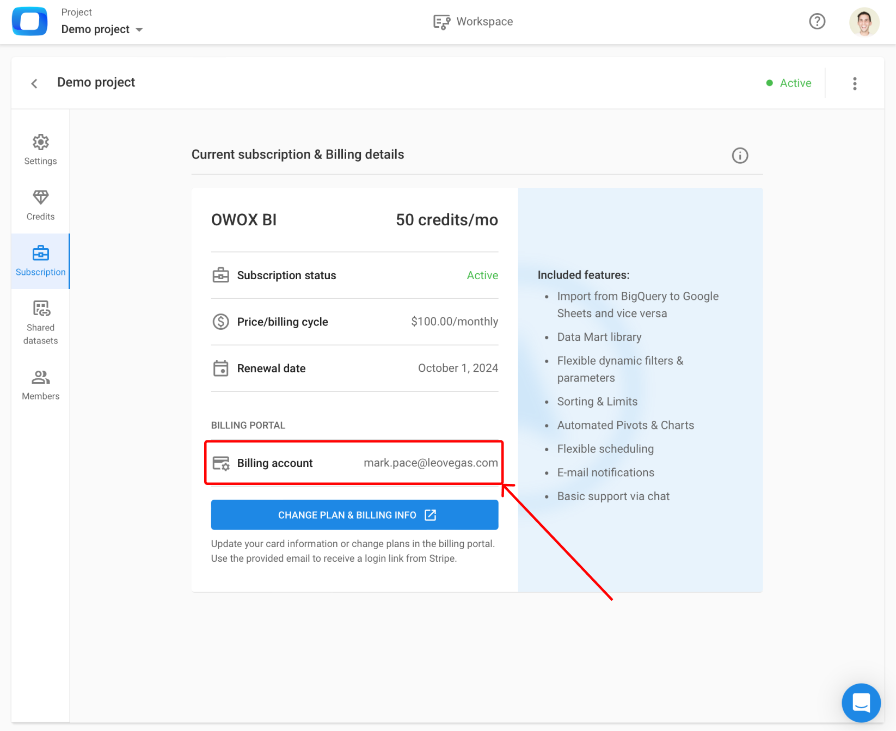896x731 pixels.
Task: Click the 'OWOX BI' plan name
Action: click(244, 220)
